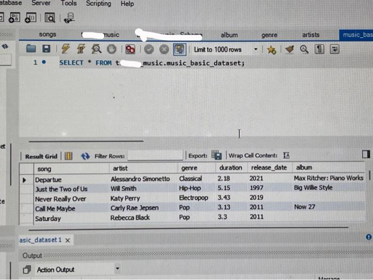Execute query with the lightning bolt icon
The width and height of the screenshot is (373, 280).
66,49
